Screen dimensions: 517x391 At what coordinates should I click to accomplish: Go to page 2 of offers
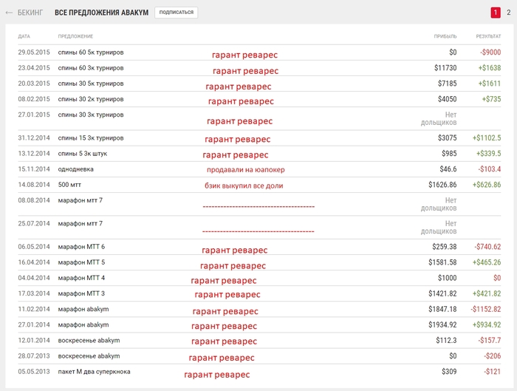coord(508,13)
